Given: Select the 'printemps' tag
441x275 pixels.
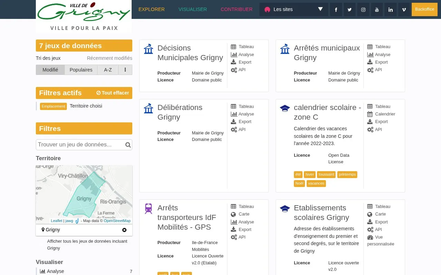Looking at the screenshot, I should (347, 175).
